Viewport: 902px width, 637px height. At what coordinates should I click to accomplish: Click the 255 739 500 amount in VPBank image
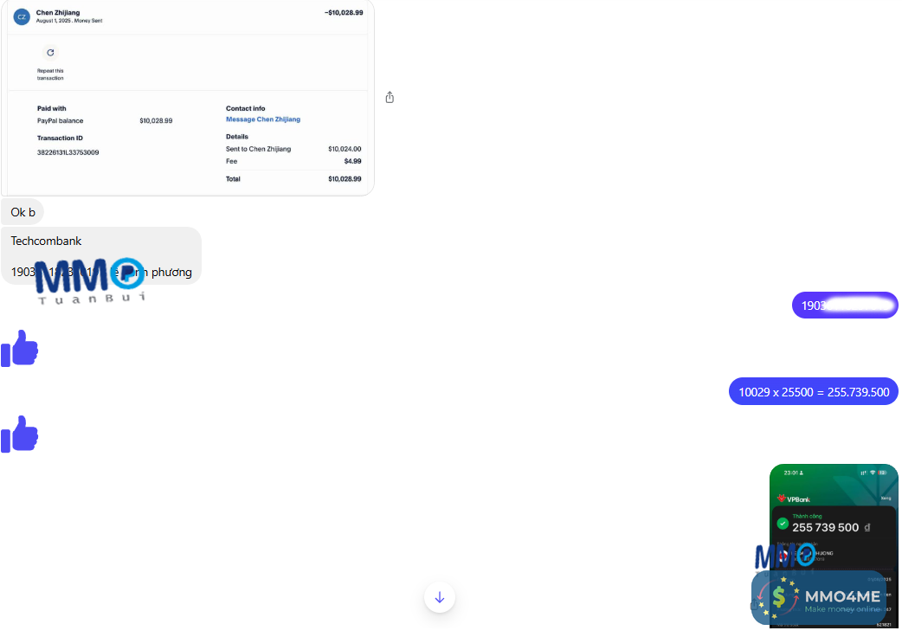pyautogui.click(x=826, y=527)
